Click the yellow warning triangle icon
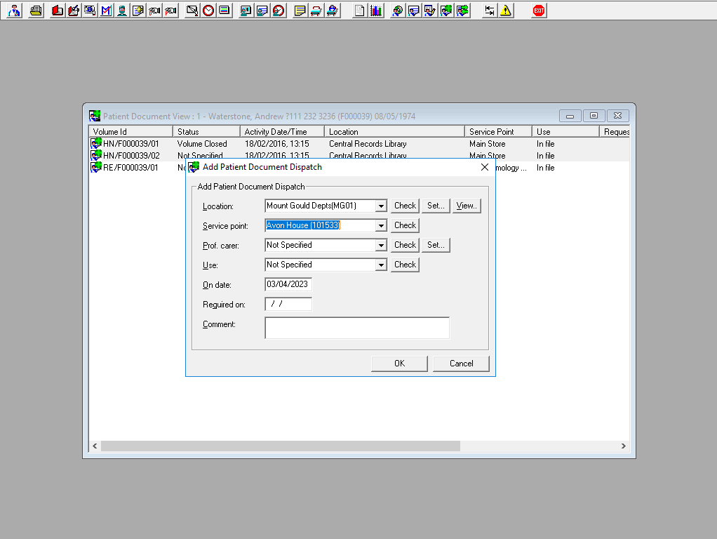Viewport: 717px width, 539px height. (506, 11)
